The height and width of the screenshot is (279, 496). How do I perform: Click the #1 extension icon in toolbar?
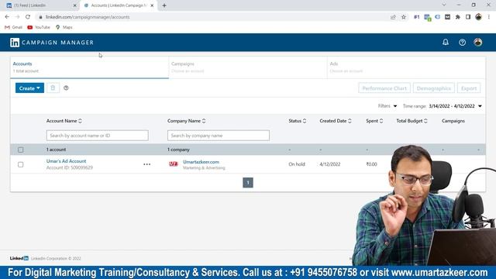pos(417,17)
